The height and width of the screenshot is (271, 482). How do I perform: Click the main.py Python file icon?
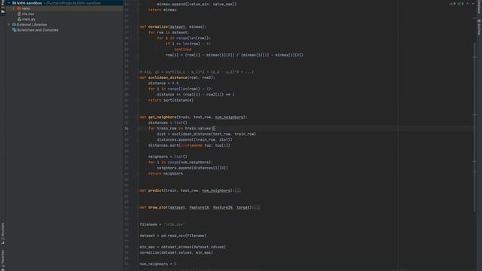tap(19, 20)
